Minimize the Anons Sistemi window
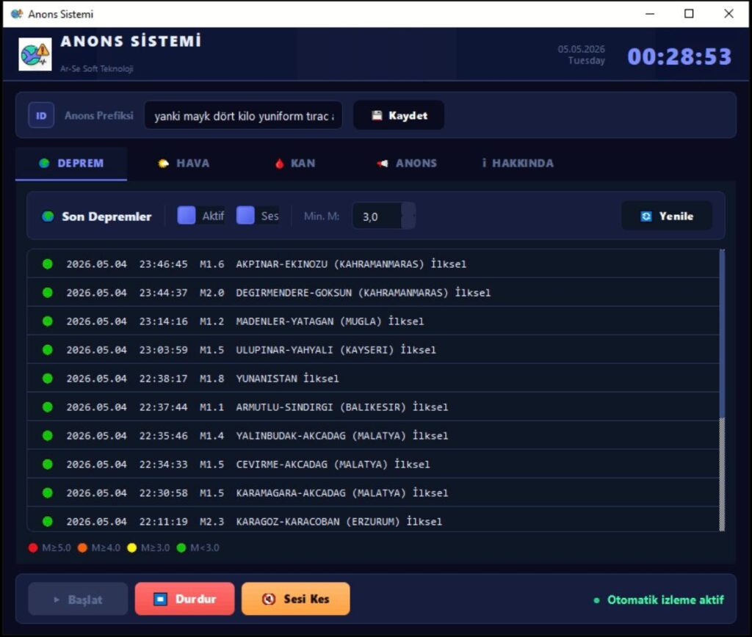Viewport: 752px width, 637px height. click(x=650, y=14)
